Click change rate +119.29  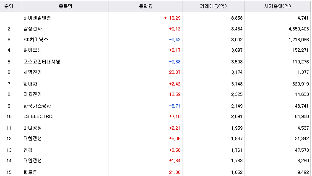click(x=172, y=18)
